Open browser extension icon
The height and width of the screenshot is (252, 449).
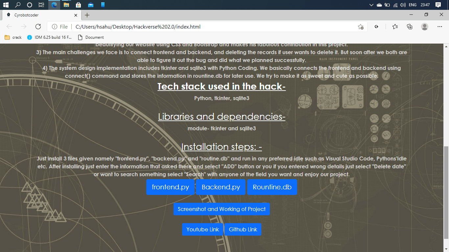(x=377, y=27)
